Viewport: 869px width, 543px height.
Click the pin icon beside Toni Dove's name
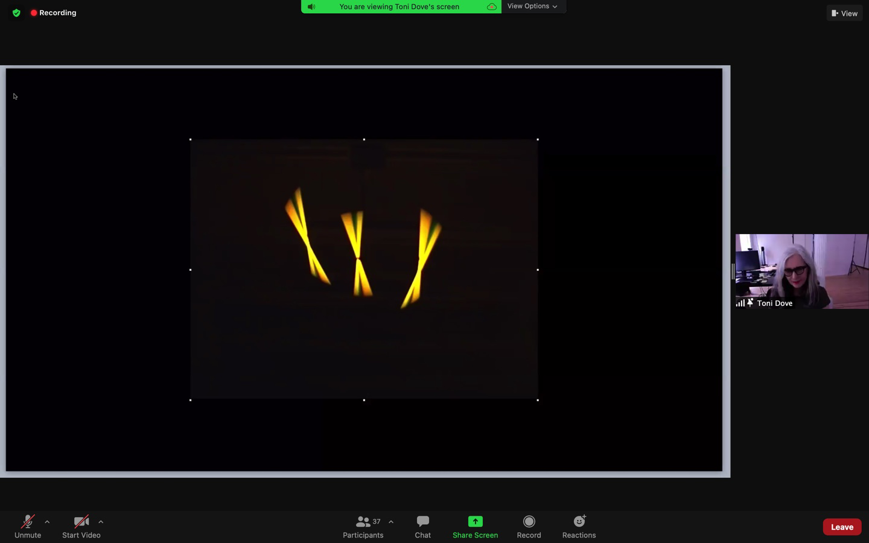point(750,303)
